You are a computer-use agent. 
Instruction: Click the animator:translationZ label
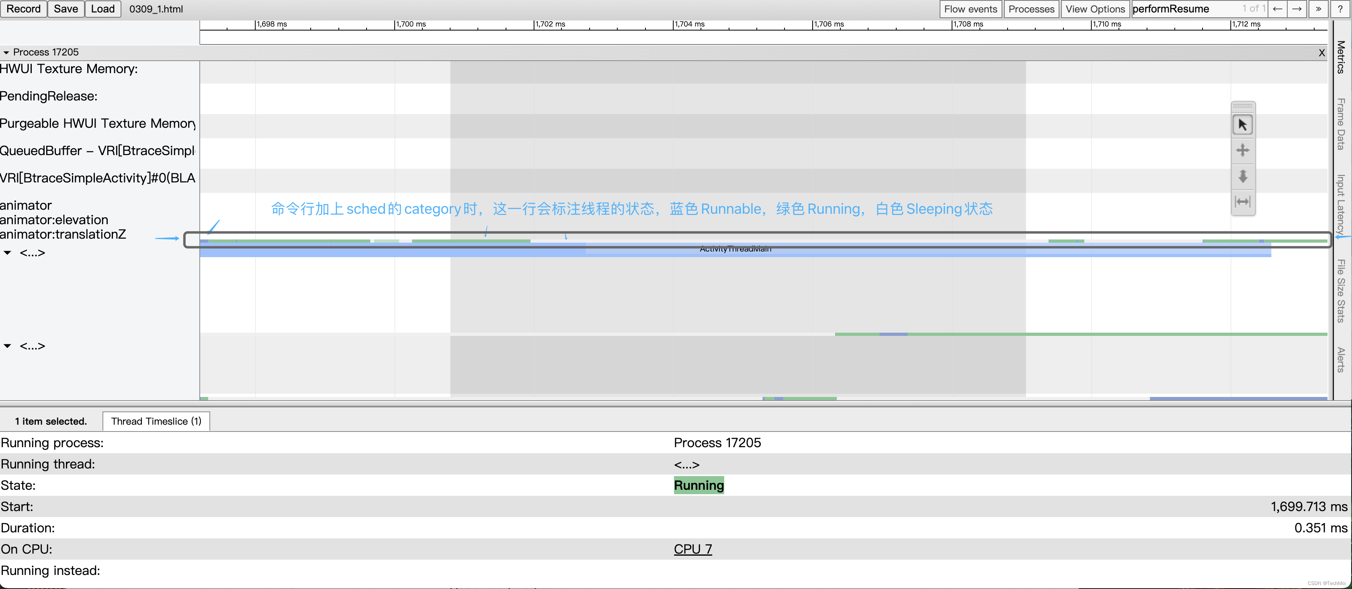63,235
